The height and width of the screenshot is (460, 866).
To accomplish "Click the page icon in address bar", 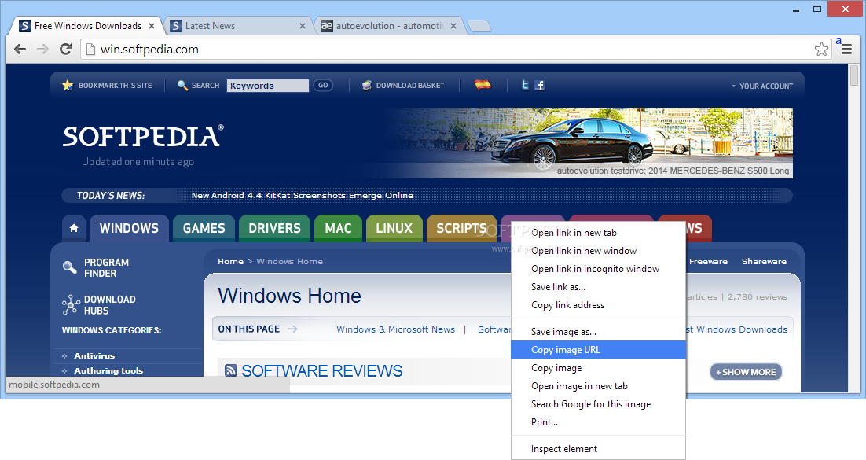I will (x=90, y=50).
